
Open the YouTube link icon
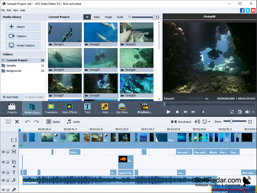(253, 10)
